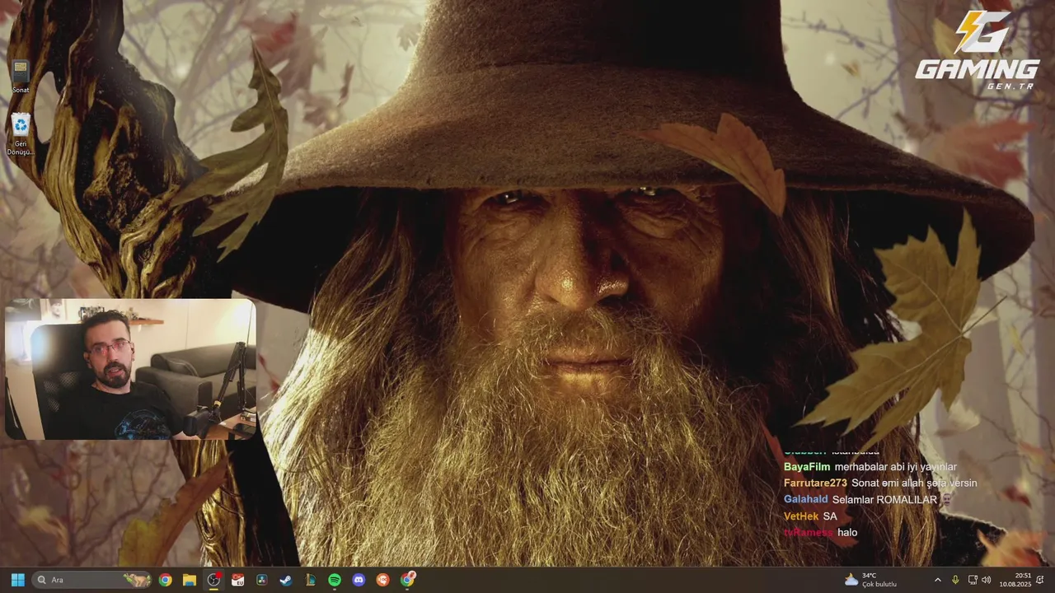
Task: Click chat username Farrutare273
Action: coord(815,483)
